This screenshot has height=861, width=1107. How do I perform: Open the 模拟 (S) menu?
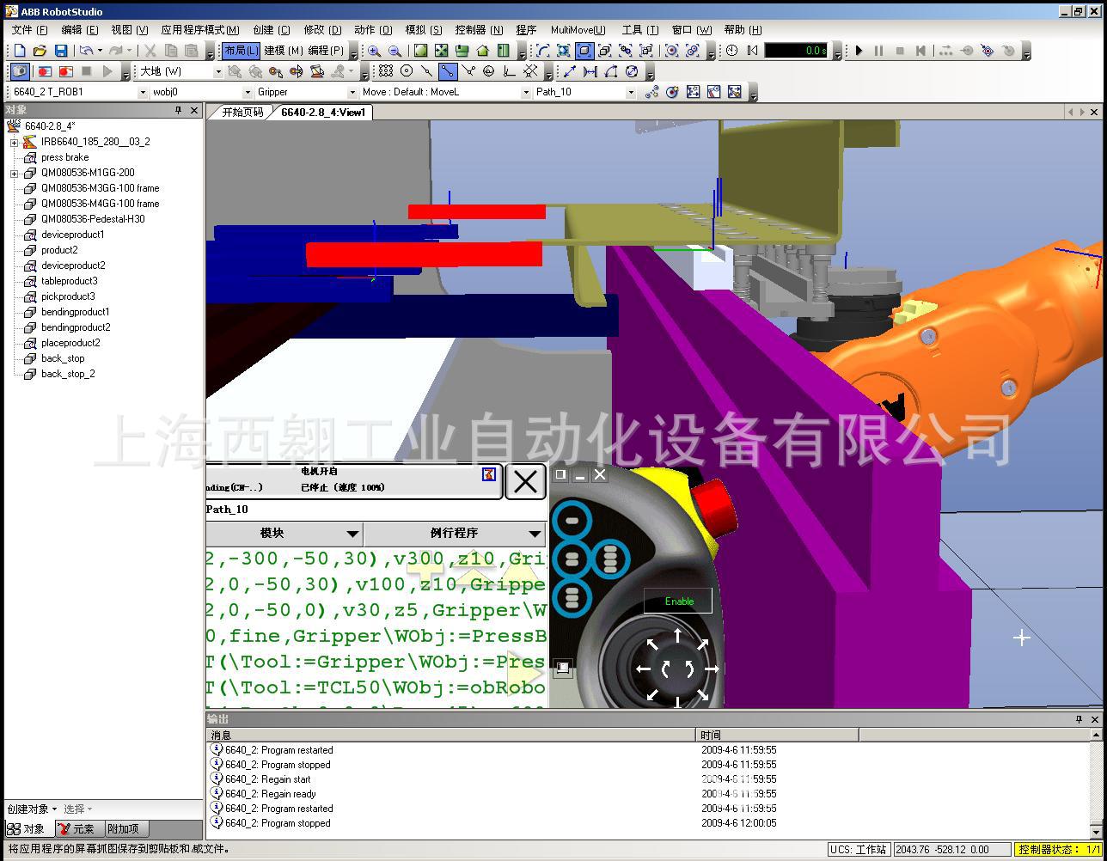click(x=423, y=30)
